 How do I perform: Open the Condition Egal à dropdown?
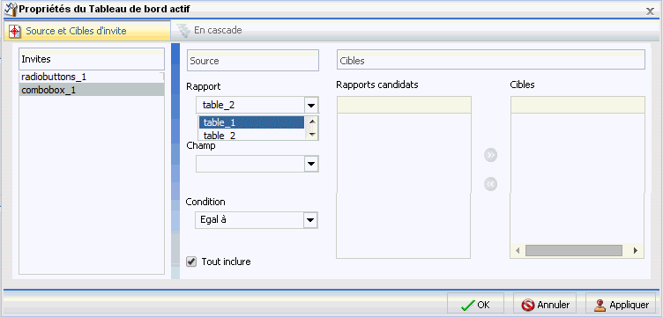(310, 220)
